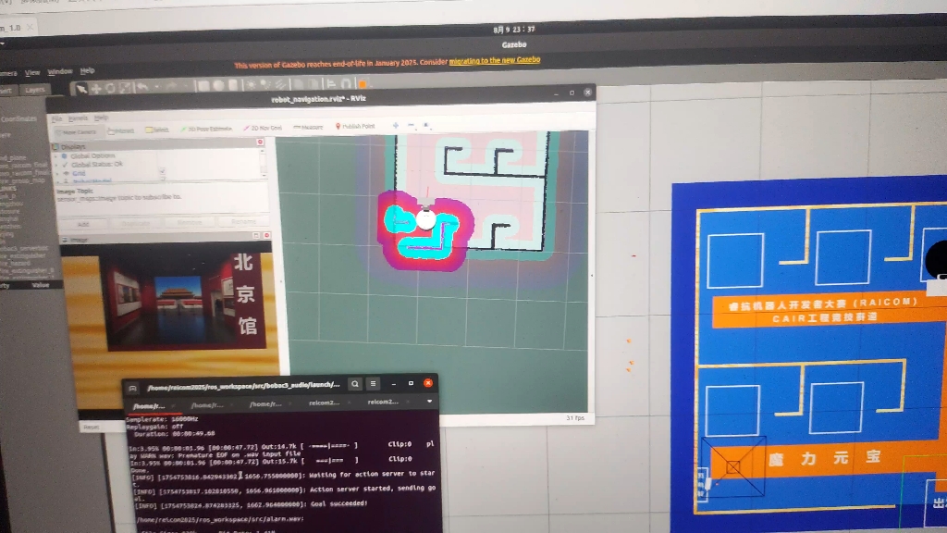Float the Image panel in RViz
This screenshot has width=947, height=533.
click(x=256, y=235)
